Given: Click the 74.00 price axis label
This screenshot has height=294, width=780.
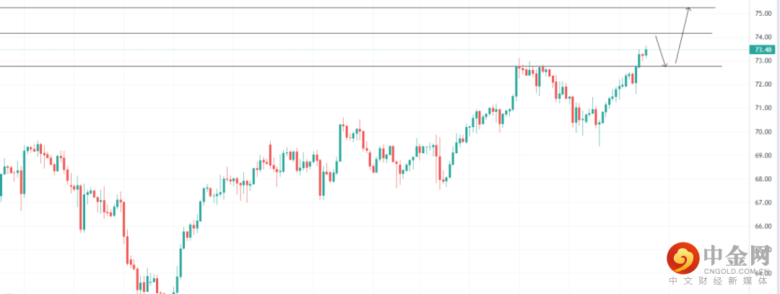Looking at the screenshot, I should [x=763, y=38].
